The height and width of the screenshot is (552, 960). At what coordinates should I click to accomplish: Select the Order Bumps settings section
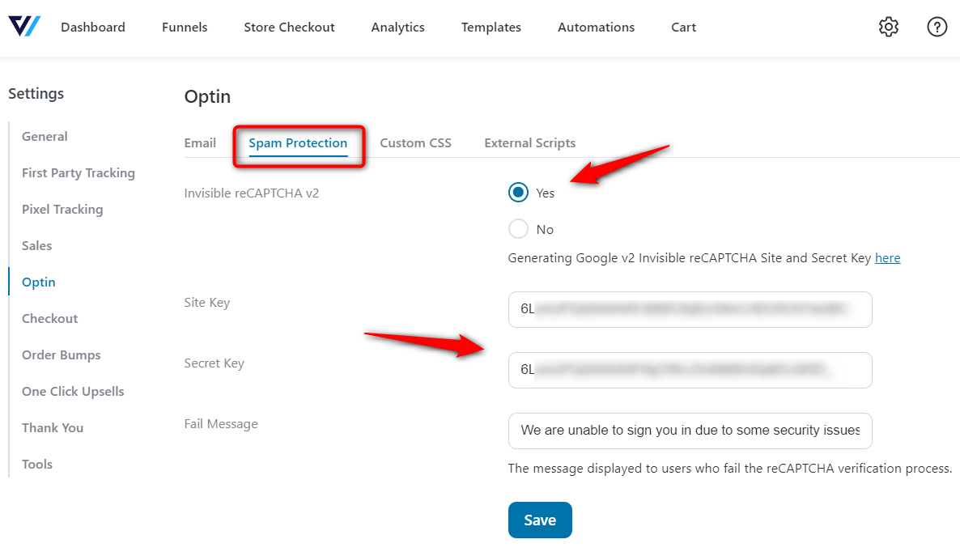tap(61, 355)
